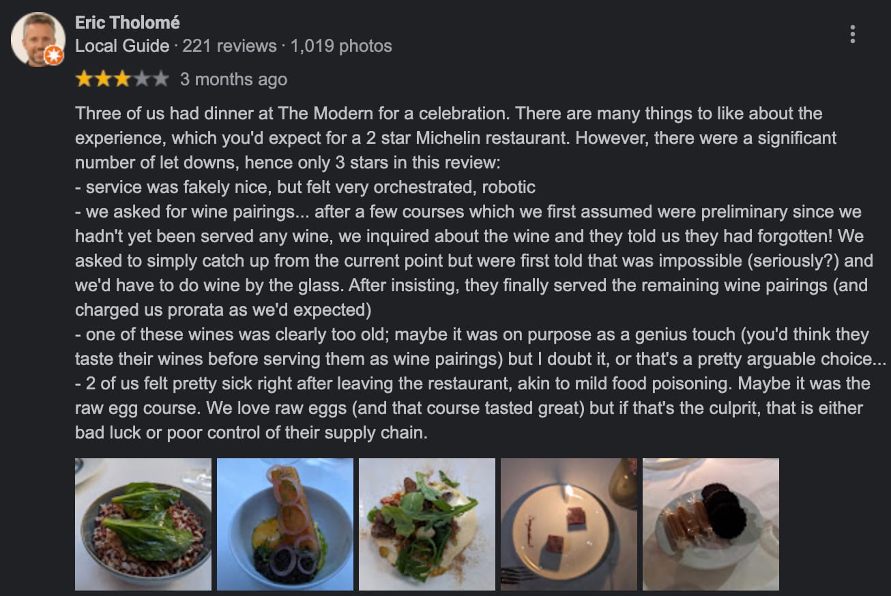Click the 1,019 photos count

(341, 46)
